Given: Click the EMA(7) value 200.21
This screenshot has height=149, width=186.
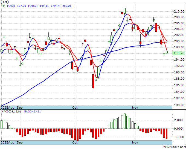Looking at the screenshot, I should coord(67,6).
